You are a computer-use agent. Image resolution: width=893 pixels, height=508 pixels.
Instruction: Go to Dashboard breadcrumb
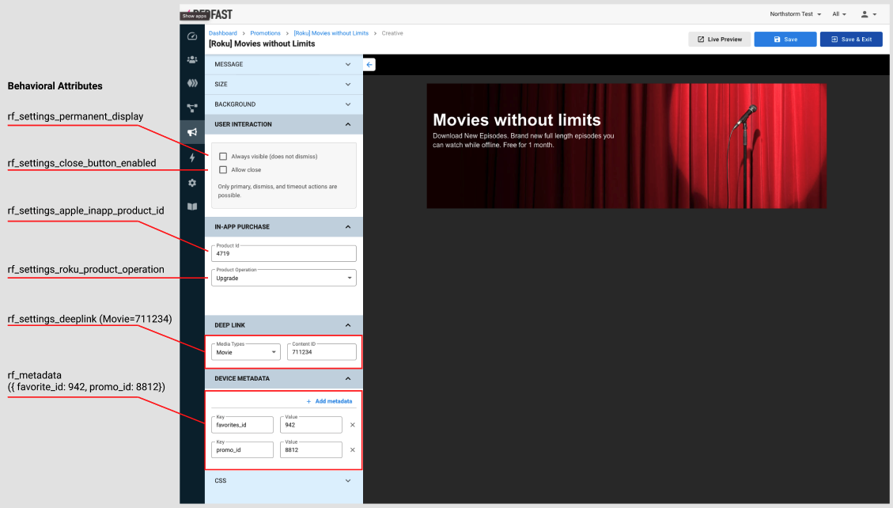tap(223, 33)
